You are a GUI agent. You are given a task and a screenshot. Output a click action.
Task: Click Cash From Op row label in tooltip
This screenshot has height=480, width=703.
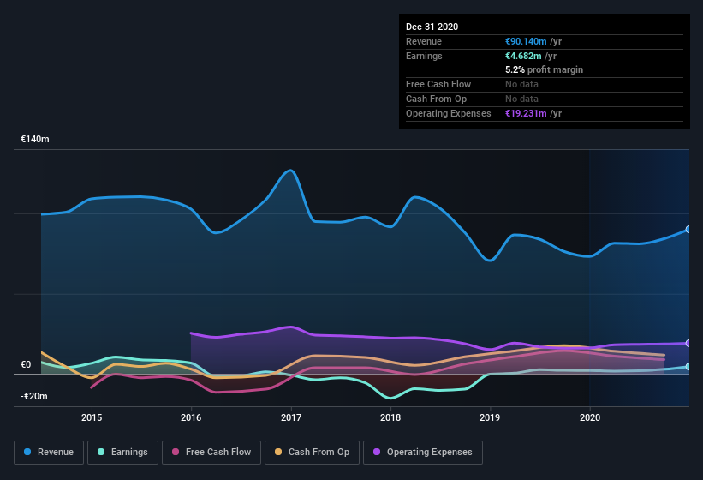pyautogui.click(x=436, y=99)
